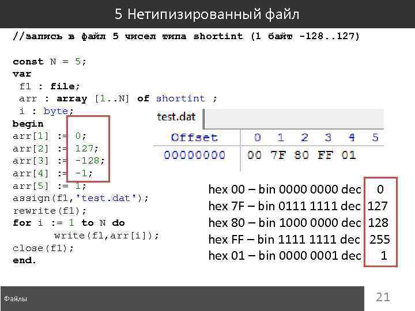Click the 'arr[5] := 1;' line

point(50,186)
